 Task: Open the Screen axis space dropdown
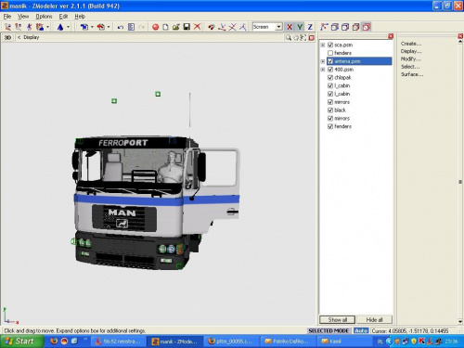278,27
